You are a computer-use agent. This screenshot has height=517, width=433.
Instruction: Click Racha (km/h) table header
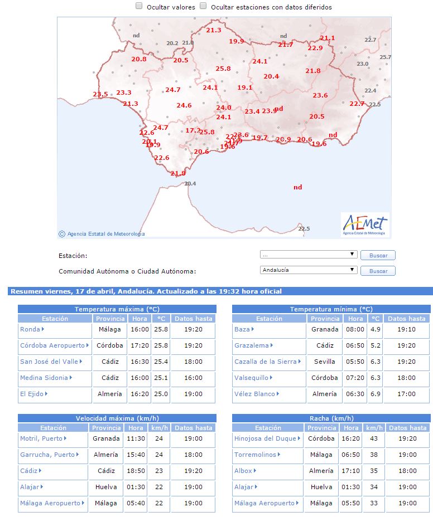click(331, 418)
